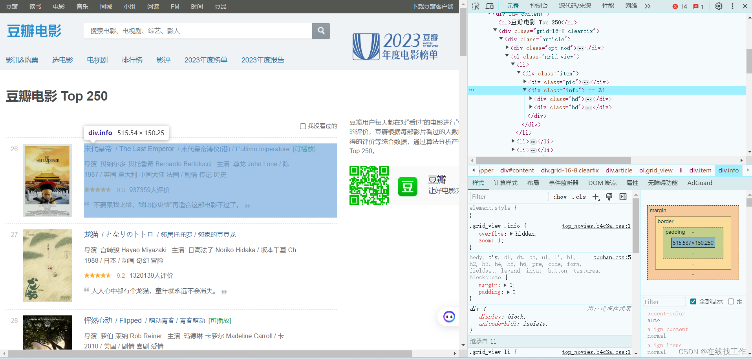Click the Douban movie search input
752x359 pixels.
click(198, 31)
